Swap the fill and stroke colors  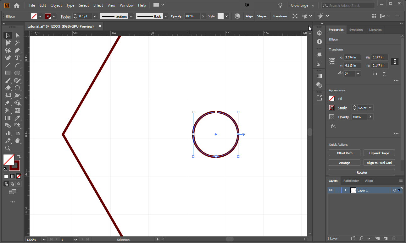pyautogui.click(x=19, y=156)
